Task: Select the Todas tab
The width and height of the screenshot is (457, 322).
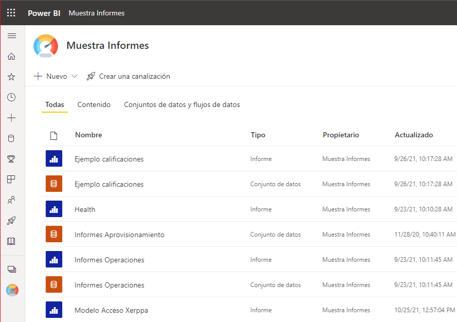Action: pos(54,105)
